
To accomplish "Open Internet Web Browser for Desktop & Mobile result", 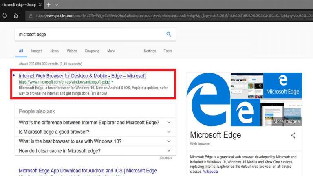I will pos(82,76).
